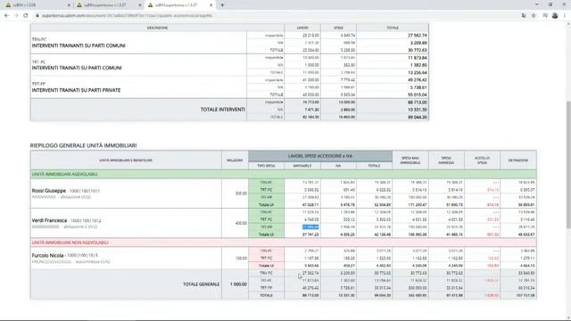
Task: Select the Rossi Giuseppe beneficiary name
Action: (x=49, y=191)
